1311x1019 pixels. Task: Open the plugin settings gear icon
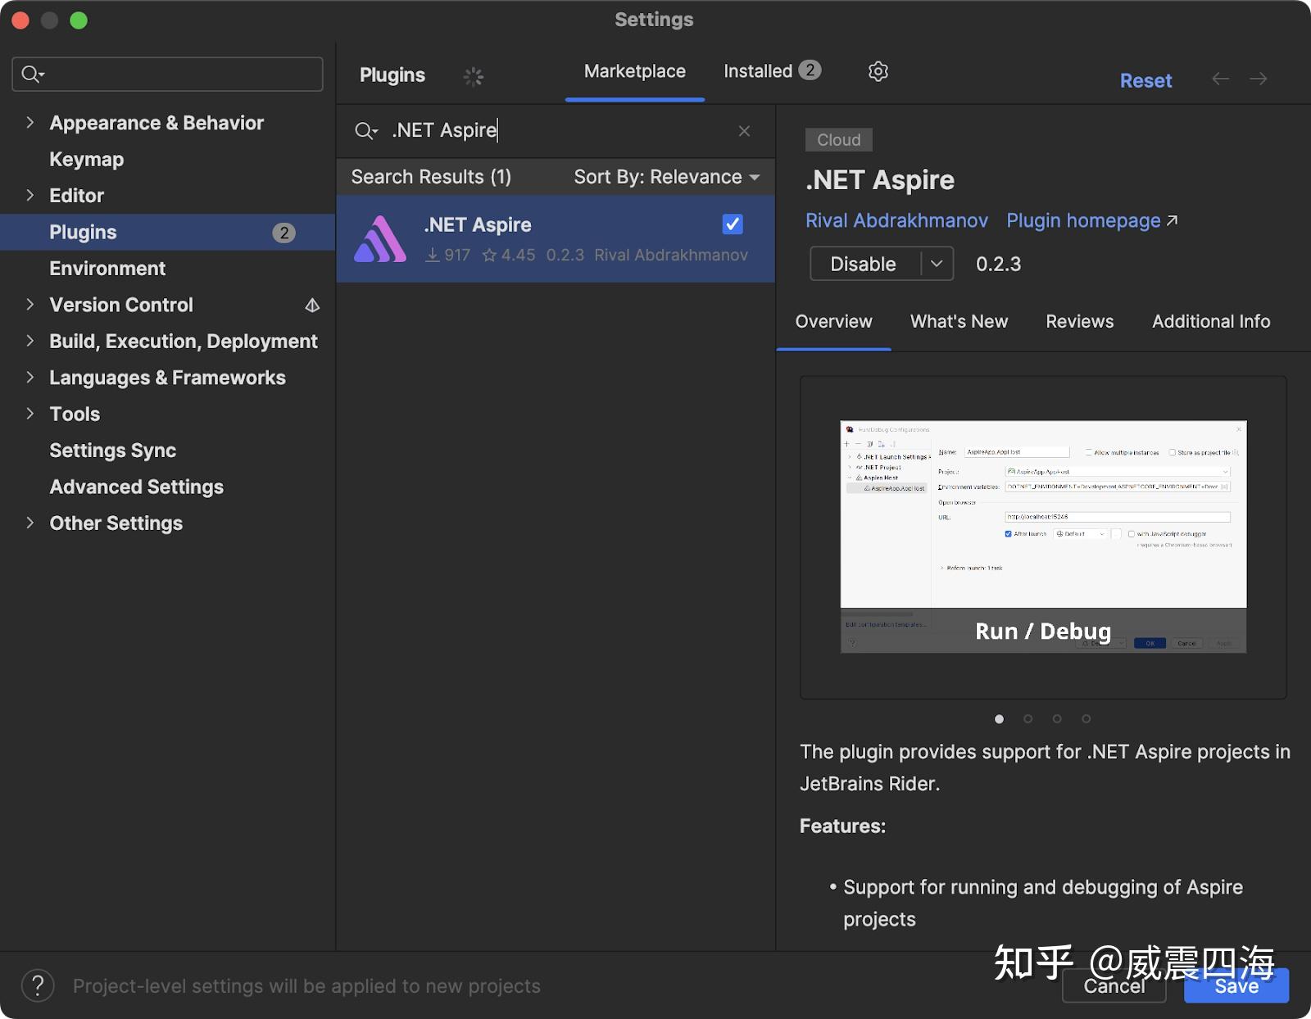tap(878, 71)
